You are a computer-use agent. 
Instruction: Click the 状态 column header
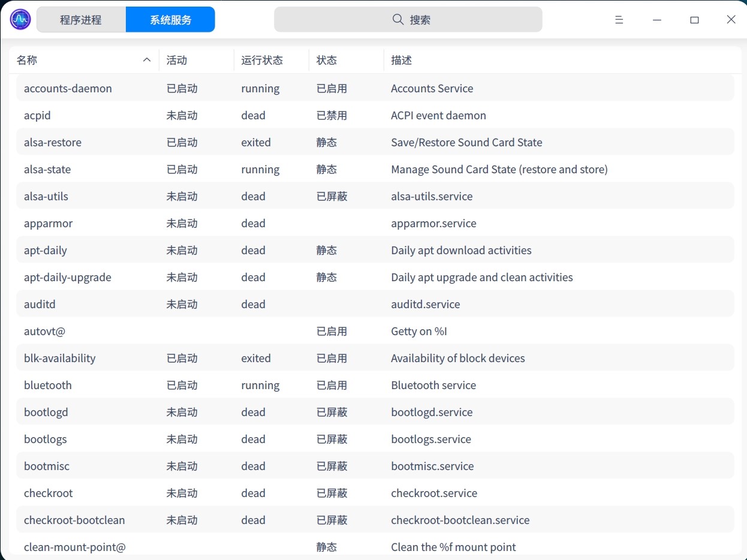pyautogui.click(x=327, y=60)
